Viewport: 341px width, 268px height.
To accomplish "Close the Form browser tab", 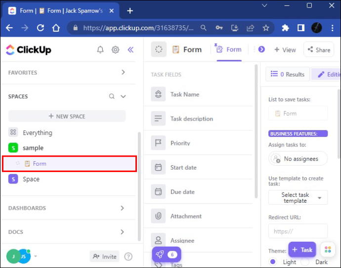I will (112, 11).
